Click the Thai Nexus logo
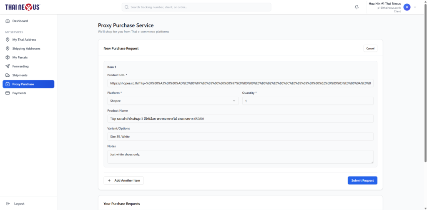Viewport: 427px width, 210px height. (23, 7)
